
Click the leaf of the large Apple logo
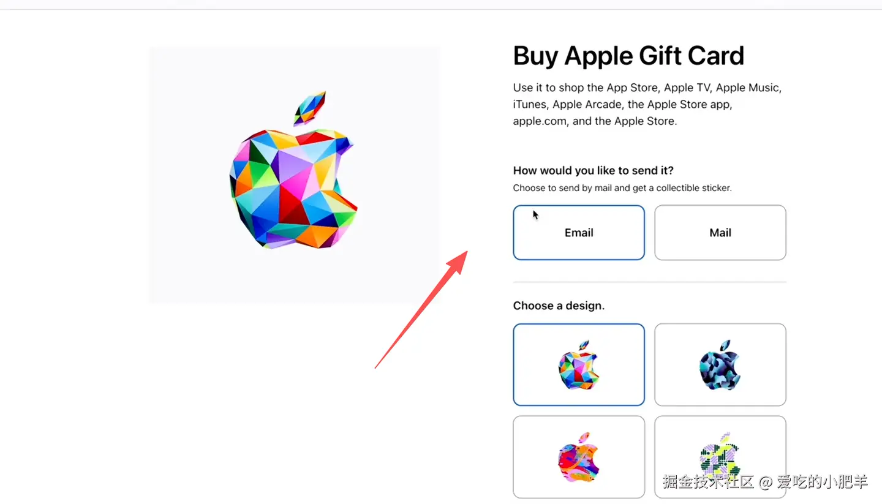tap(309, 108)
